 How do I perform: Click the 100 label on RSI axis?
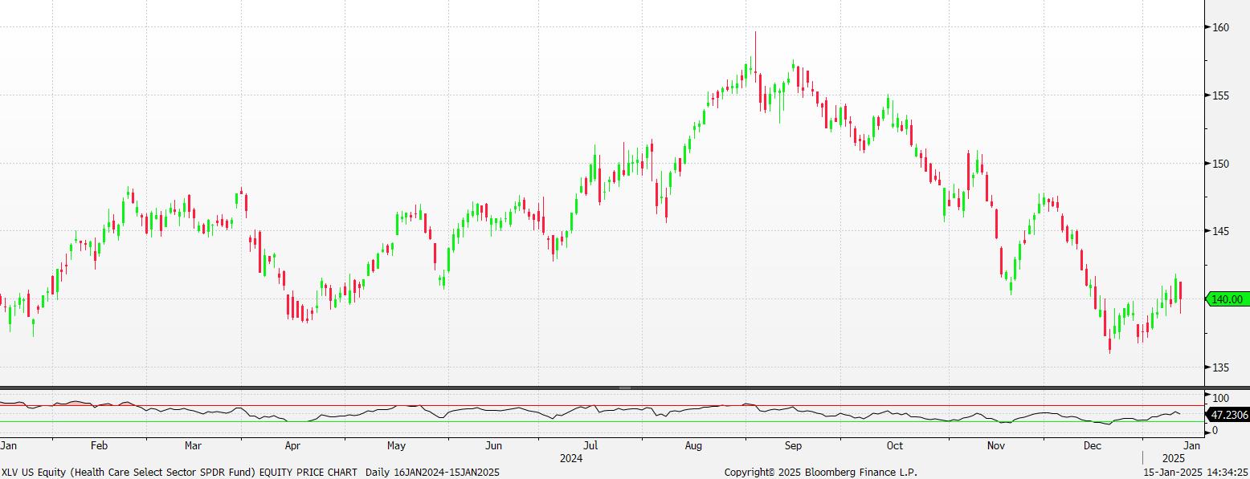[1220, 398]
